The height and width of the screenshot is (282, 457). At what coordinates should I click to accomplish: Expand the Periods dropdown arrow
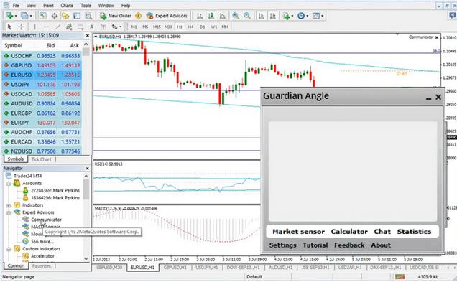pos(308,16)
